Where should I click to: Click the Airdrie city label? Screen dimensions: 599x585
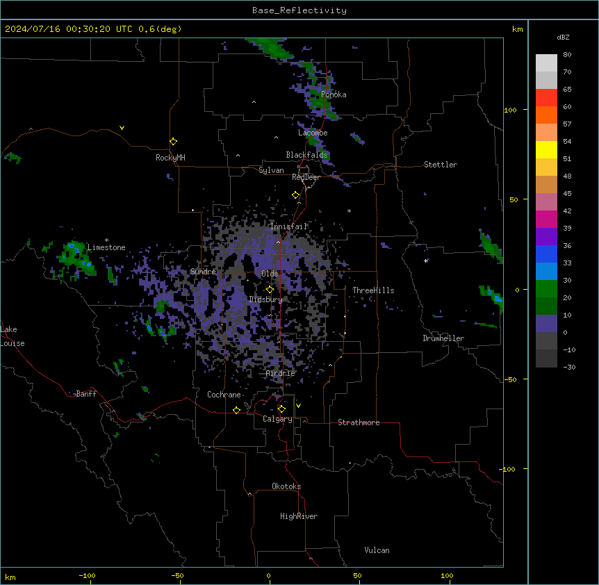[281, 373]
